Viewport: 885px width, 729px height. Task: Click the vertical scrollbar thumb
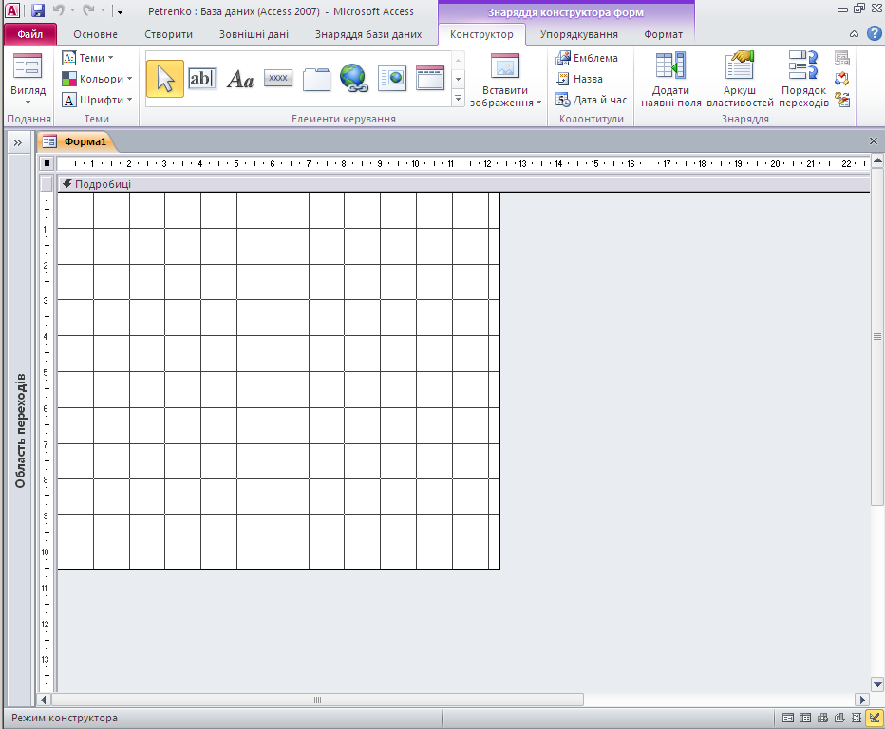pyautogui.click(x=877, y=337)
